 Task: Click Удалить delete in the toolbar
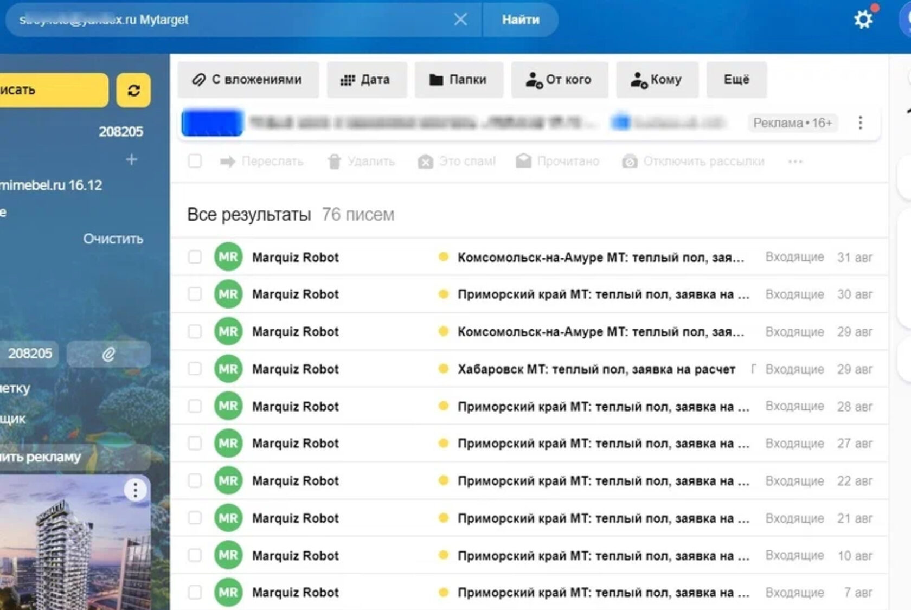coord(361,162)
